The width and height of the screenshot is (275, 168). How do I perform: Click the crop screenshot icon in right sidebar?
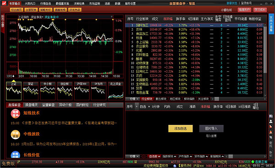(x=271, y=137)
